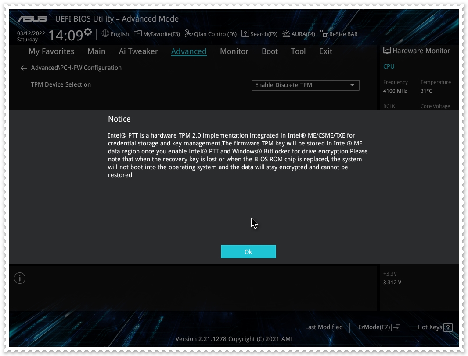
Task: Click the ReSize BAR icon
Action: [324, 34]
